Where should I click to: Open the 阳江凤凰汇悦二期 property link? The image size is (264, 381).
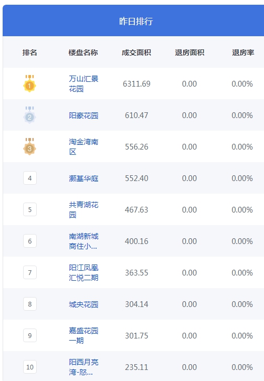[x=83, y=272]
